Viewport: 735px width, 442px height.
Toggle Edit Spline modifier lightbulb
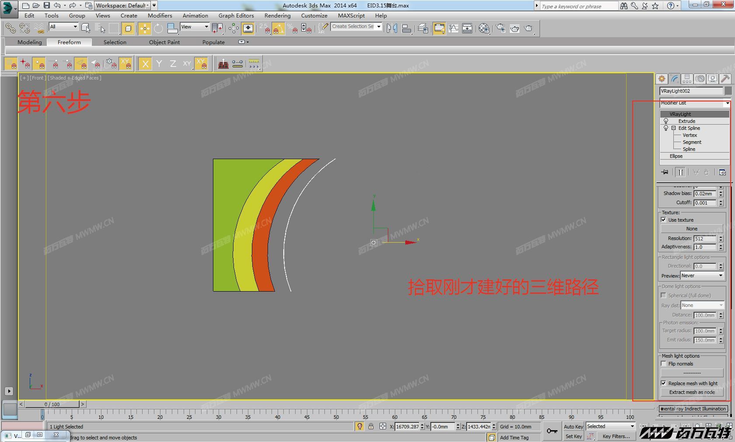click(x=666, y=128)
